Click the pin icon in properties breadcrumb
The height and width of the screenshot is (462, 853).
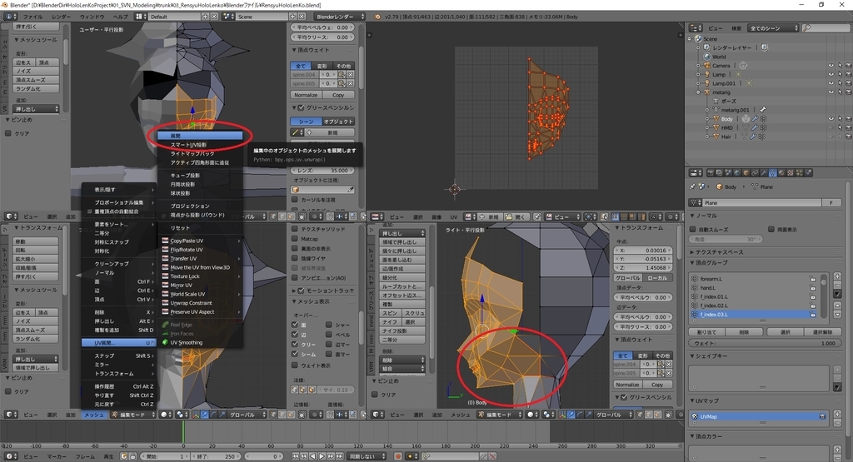click(692, 186)
